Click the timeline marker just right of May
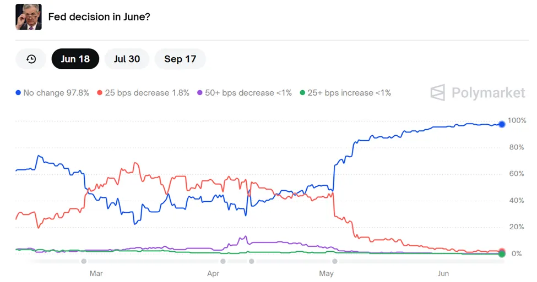This screenshot has height=282, width=537. [335, 262]
